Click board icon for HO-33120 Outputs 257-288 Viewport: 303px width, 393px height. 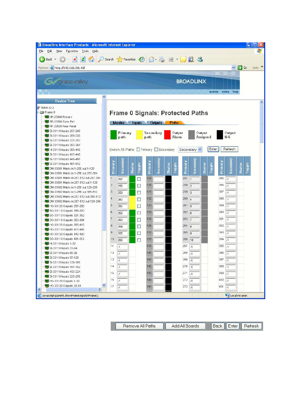tap(47, 206)
